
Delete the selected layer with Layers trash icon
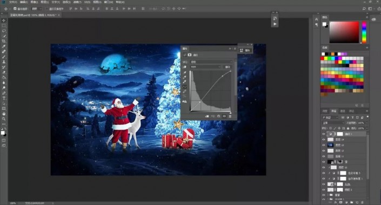[362, 202]
